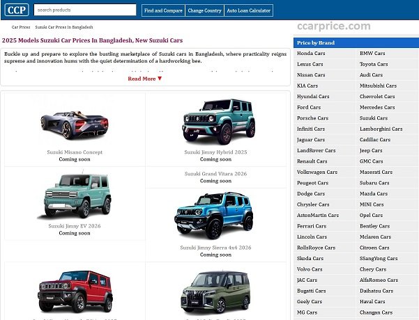Open Suzuki Jimny Hybrid 2025 image

coord(219,121)
